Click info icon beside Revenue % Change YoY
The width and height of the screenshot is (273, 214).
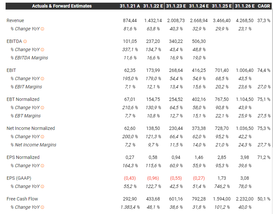click(x=42, y=29)
